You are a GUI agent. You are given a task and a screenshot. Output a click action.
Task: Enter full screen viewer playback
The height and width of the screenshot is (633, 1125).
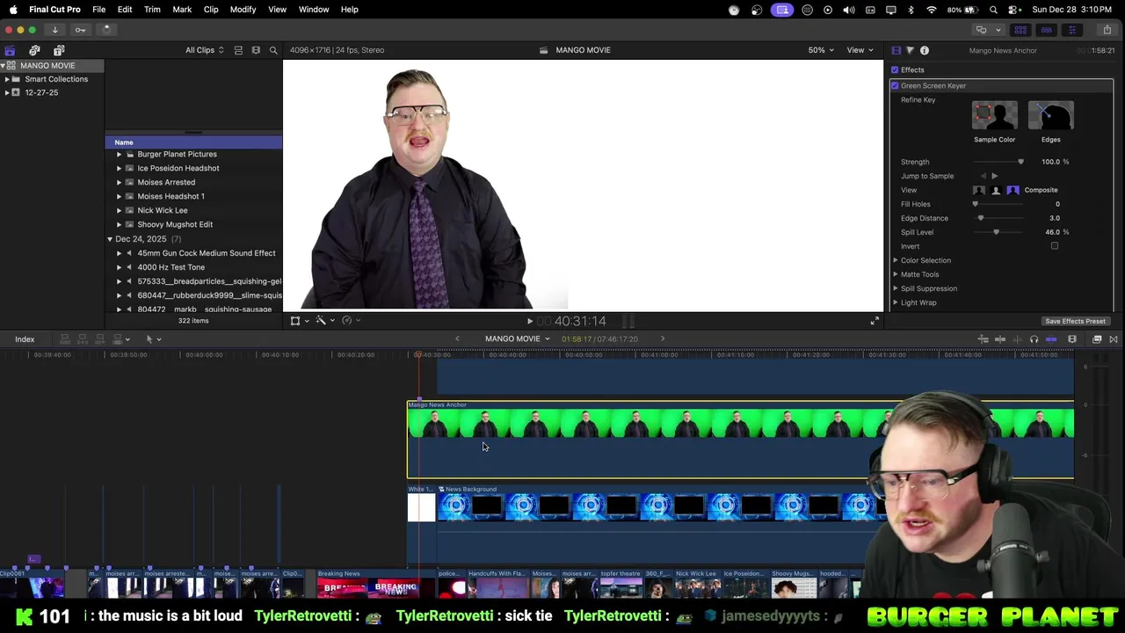875,321
